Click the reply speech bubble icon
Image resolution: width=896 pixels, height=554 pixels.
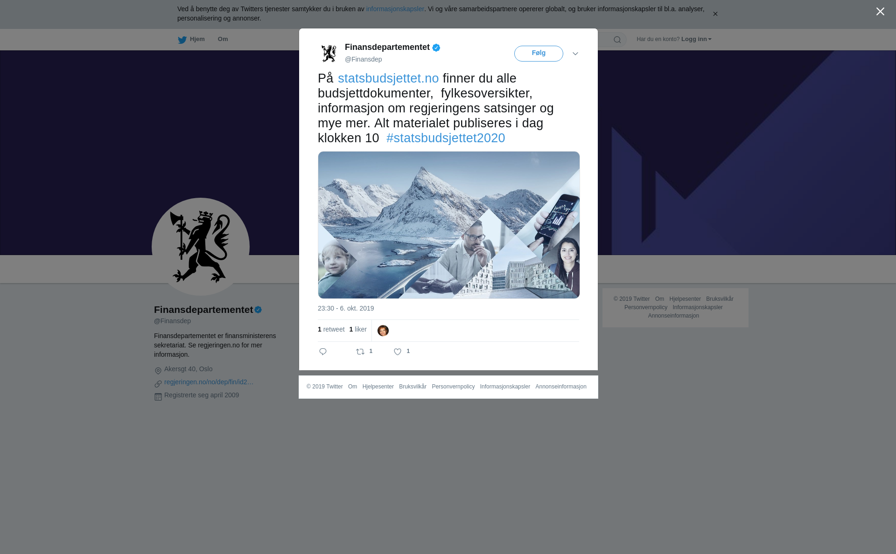tap(323, 352)
